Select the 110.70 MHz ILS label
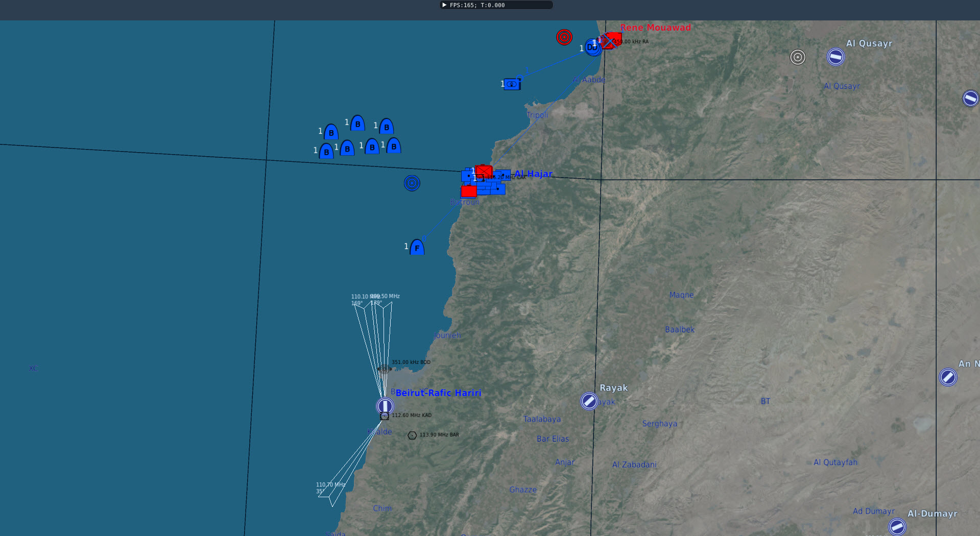Screen dimensions: 980x536 (x=330, y=485)
